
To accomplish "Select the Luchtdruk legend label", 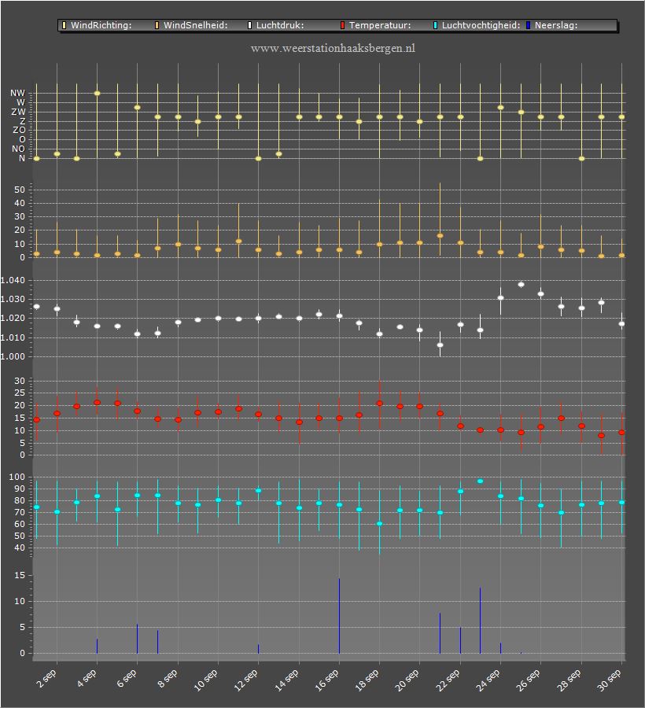I will 280,25.
